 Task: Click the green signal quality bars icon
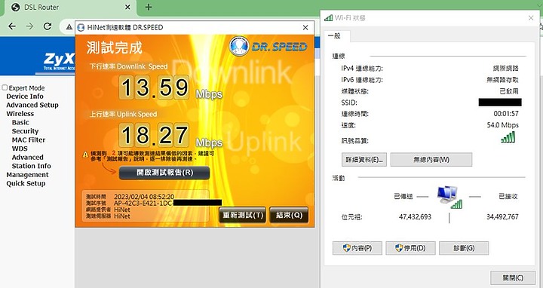click(x=508, y=137)
